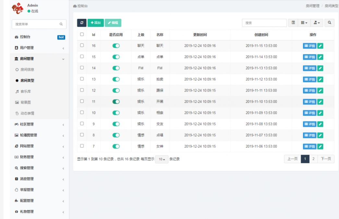Toggle the enabled switch for Id 11

click(116, 102)
